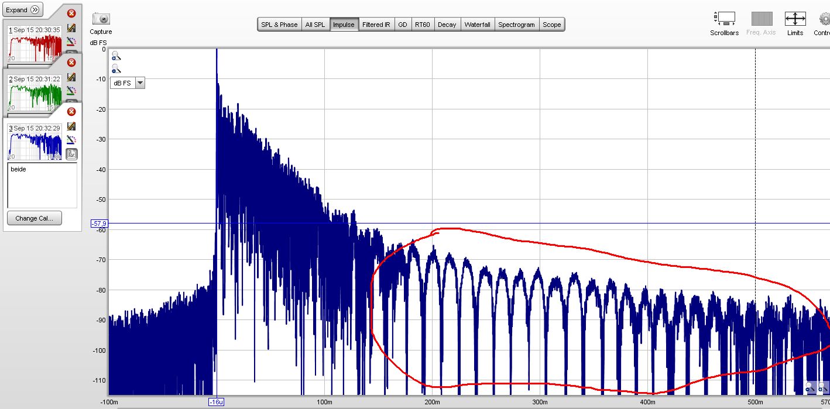Remove measurement 3 with its red X

71,112
